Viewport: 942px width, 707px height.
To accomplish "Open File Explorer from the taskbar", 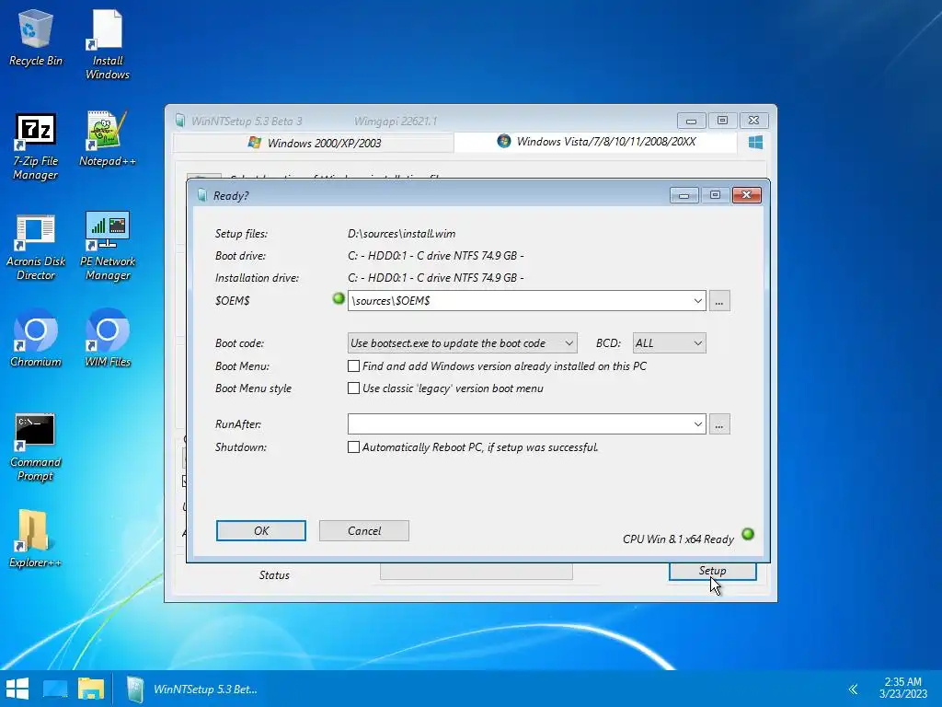I will (x=91, y=689).
